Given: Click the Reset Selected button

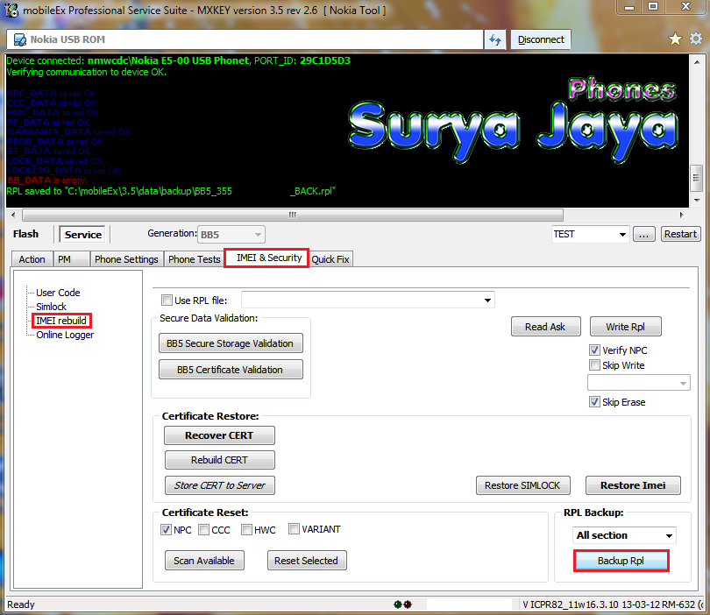Looking at the screenshot, I should pos(307,561).
